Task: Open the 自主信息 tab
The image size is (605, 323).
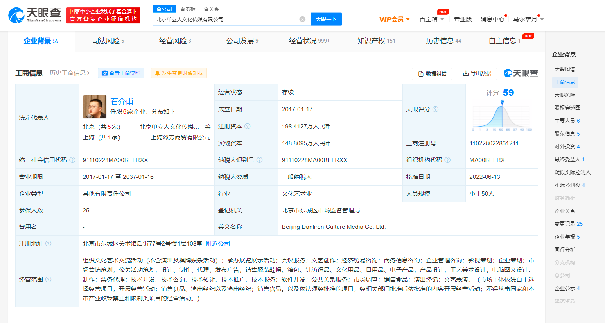Action: click(504, 41)
